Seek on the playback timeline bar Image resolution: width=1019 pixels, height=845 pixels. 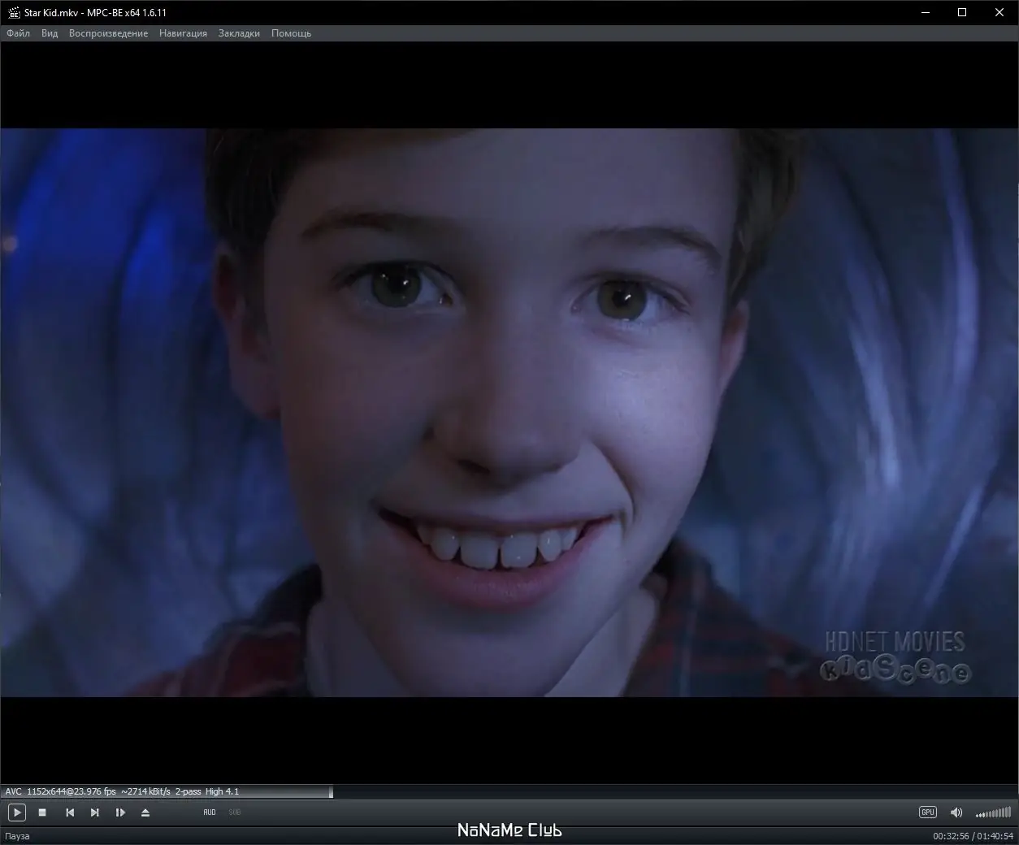pos(509,791)
